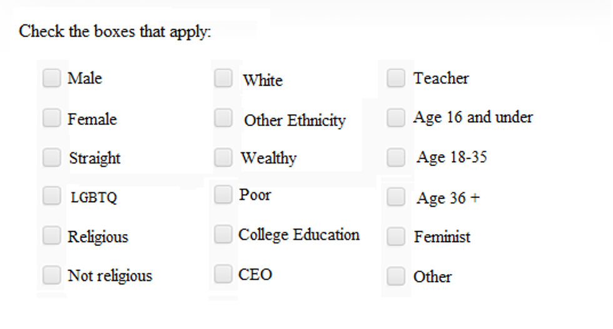Tick the Female box
Screen dimensions: 613x329
[x=51, y=118]
